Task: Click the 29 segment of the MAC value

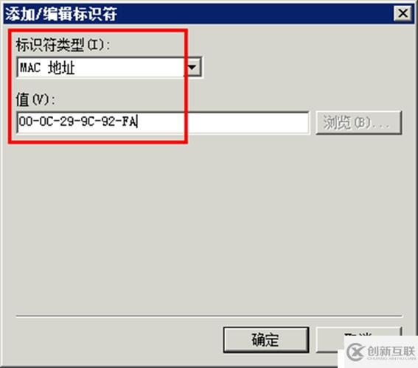Action: 67,121
